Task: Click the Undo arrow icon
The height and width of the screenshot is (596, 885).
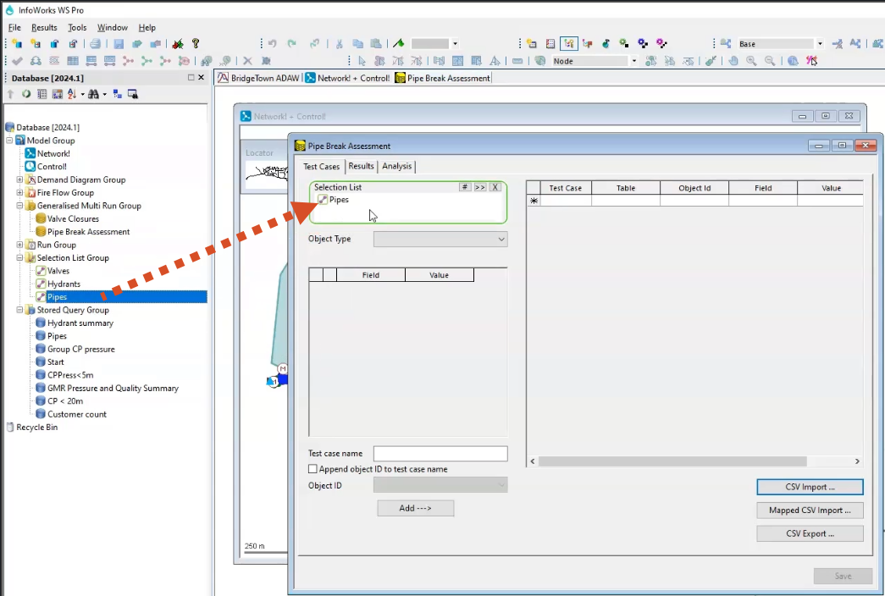Action: [273, 43]
